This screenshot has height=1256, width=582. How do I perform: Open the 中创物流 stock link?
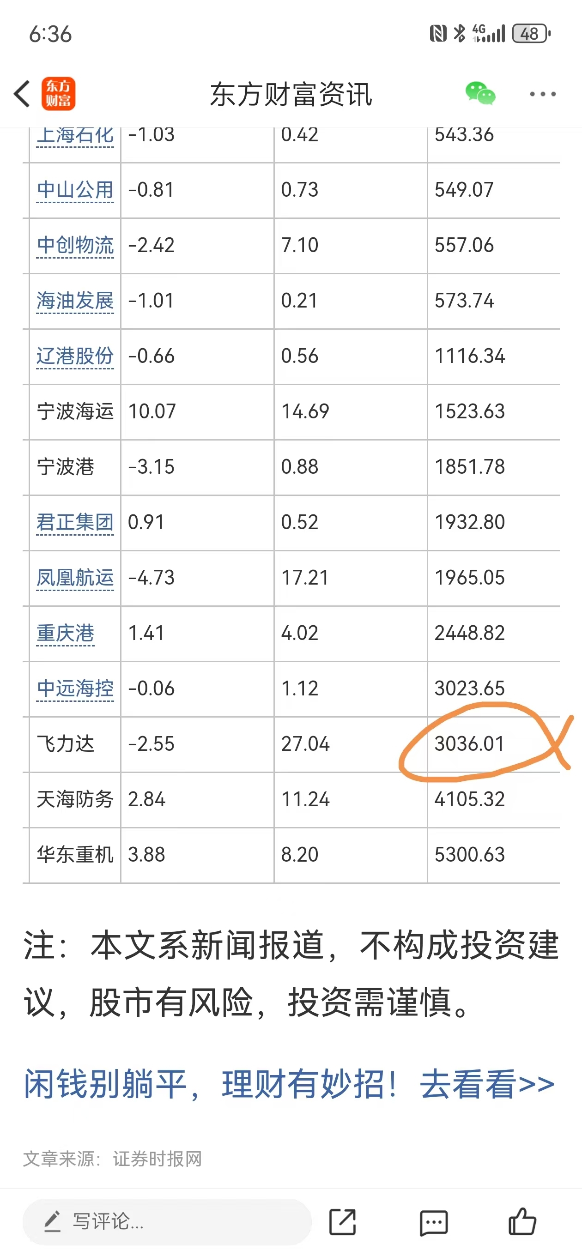[75, 245]
